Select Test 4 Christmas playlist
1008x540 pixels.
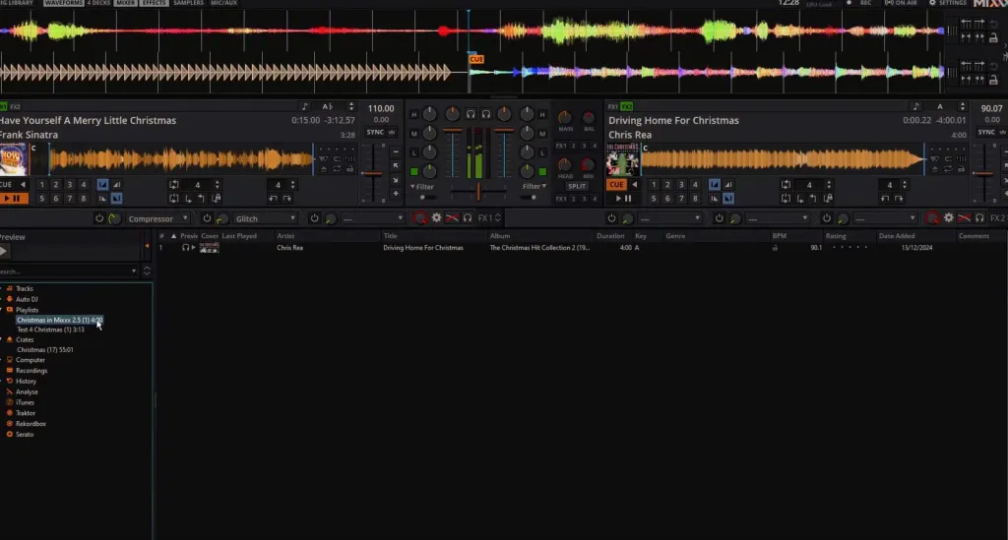click(x=50, y=330)
